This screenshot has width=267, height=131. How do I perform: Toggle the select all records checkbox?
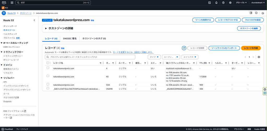pos(48,63)
